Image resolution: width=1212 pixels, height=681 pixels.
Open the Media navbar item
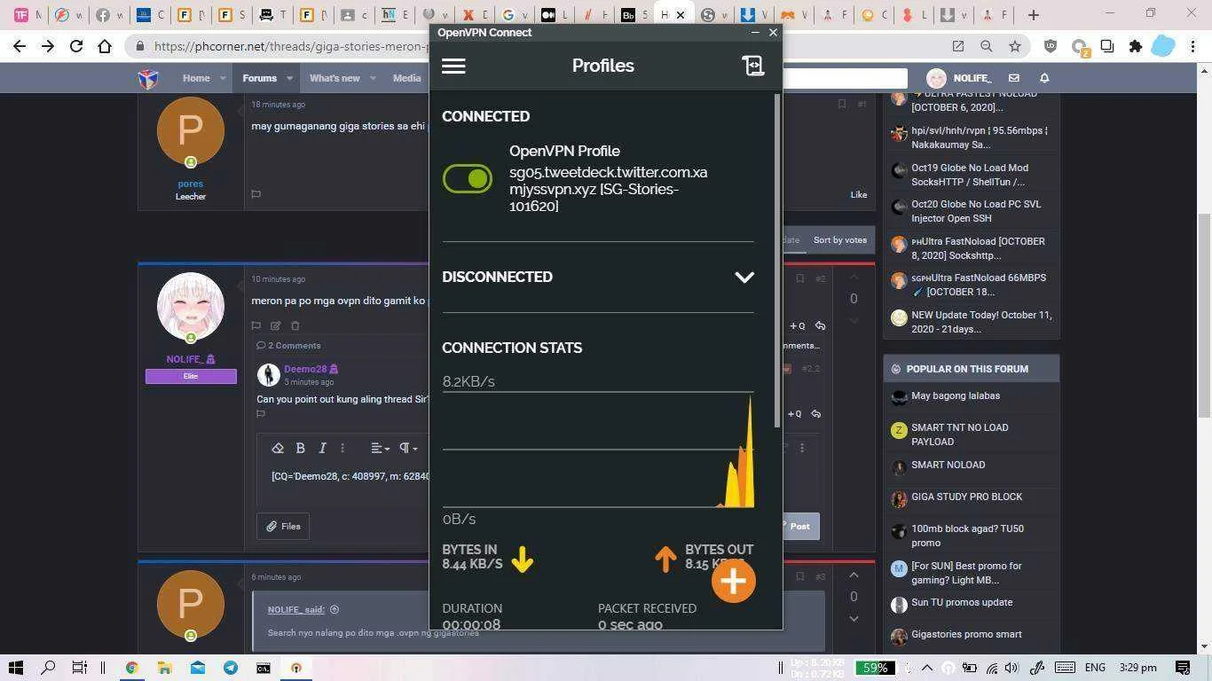click(x=406, y=78)
